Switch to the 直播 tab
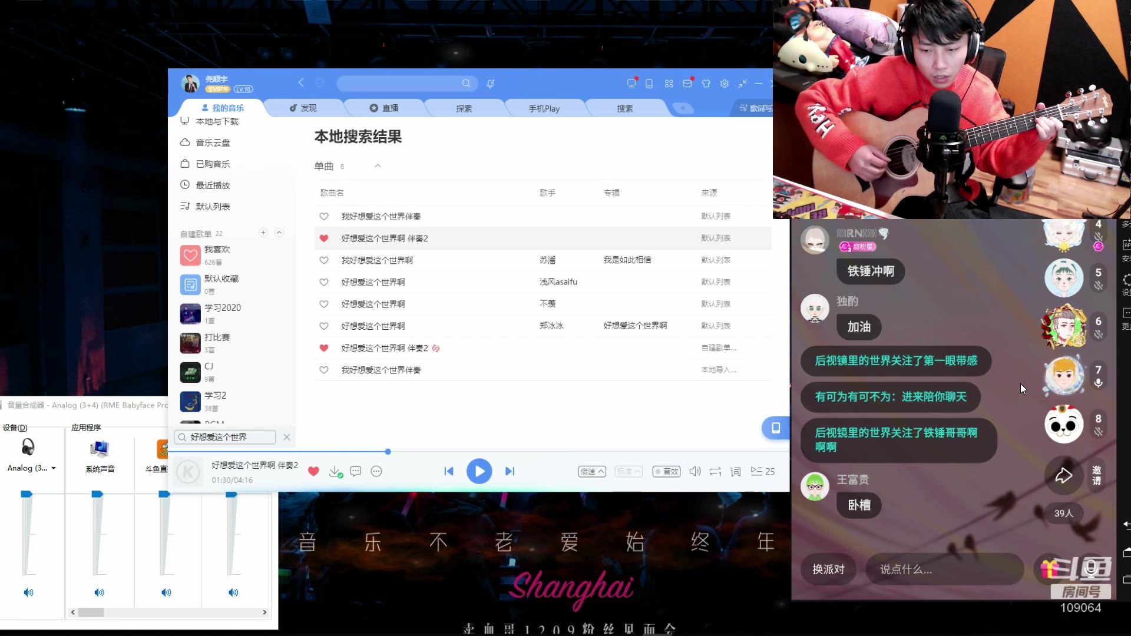The width and height of the screenshot is (1131, 636). pos(384,108)
